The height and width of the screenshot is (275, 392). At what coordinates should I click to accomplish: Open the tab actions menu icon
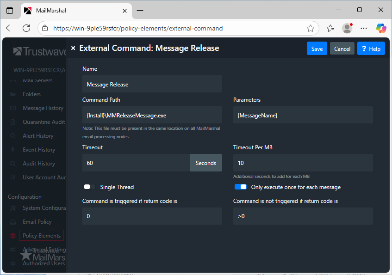pyautogui.click(x=10, y=10)
